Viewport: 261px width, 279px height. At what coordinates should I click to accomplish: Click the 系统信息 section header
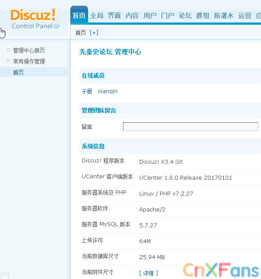pos(93,146)
